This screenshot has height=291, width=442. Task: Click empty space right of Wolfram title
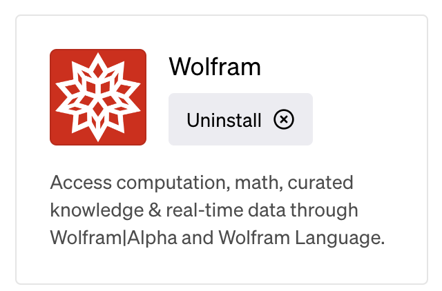coord(338,67)
